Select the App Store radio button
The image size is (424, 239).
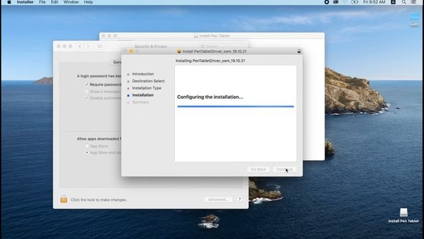87,146
